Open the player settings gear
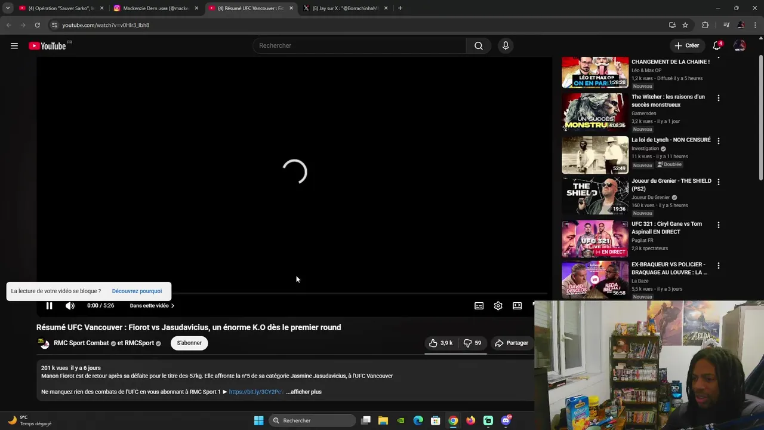Viewport: 764px width, 430px height. pos(498,306)
